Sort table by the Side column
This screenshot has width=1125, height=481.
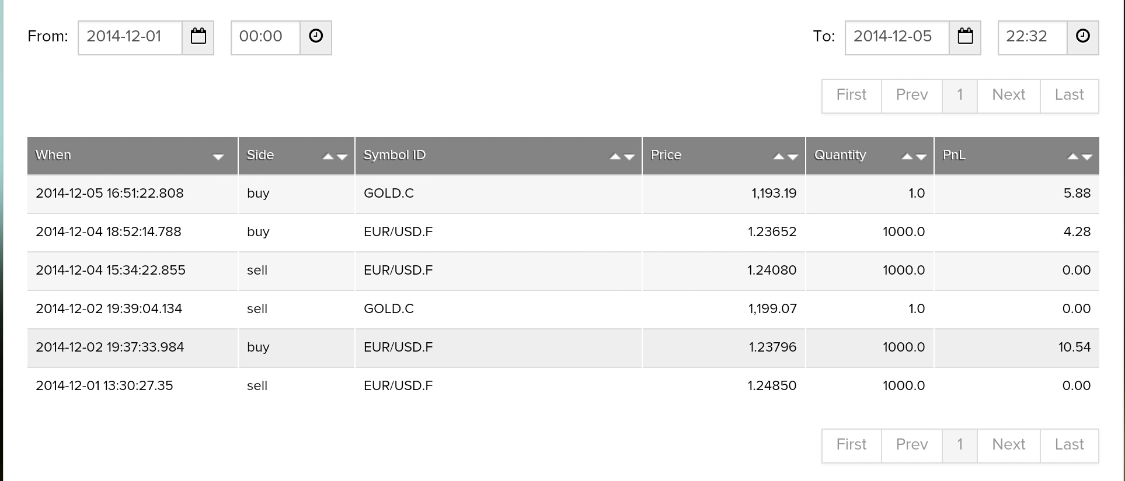pyautogui.click(x=335, y=156)
